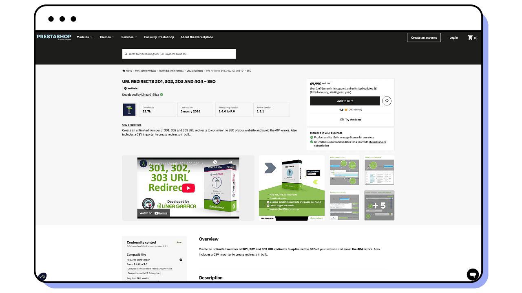Click the +5 screenshots thumbnail

pyautogui.click(x=379, y=206)
